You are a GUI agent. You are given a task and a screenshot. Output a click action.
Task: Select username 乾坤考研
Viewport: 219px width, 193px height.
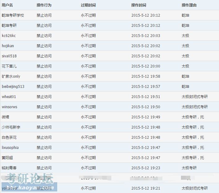tap(9, 26)
